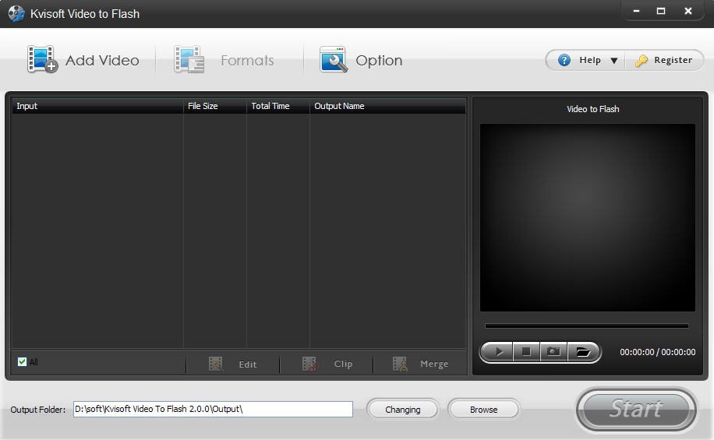Click the Merge filmstrip icon

(400, 364)
